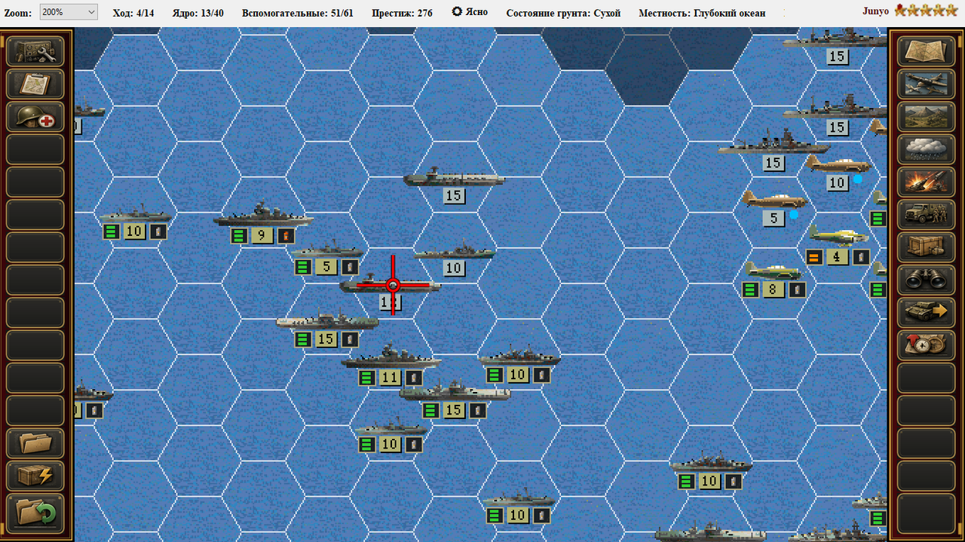The width and height of the screenshot is (965, 542).
Task: Click the wooden supply crates button
Action: point(925,247)
